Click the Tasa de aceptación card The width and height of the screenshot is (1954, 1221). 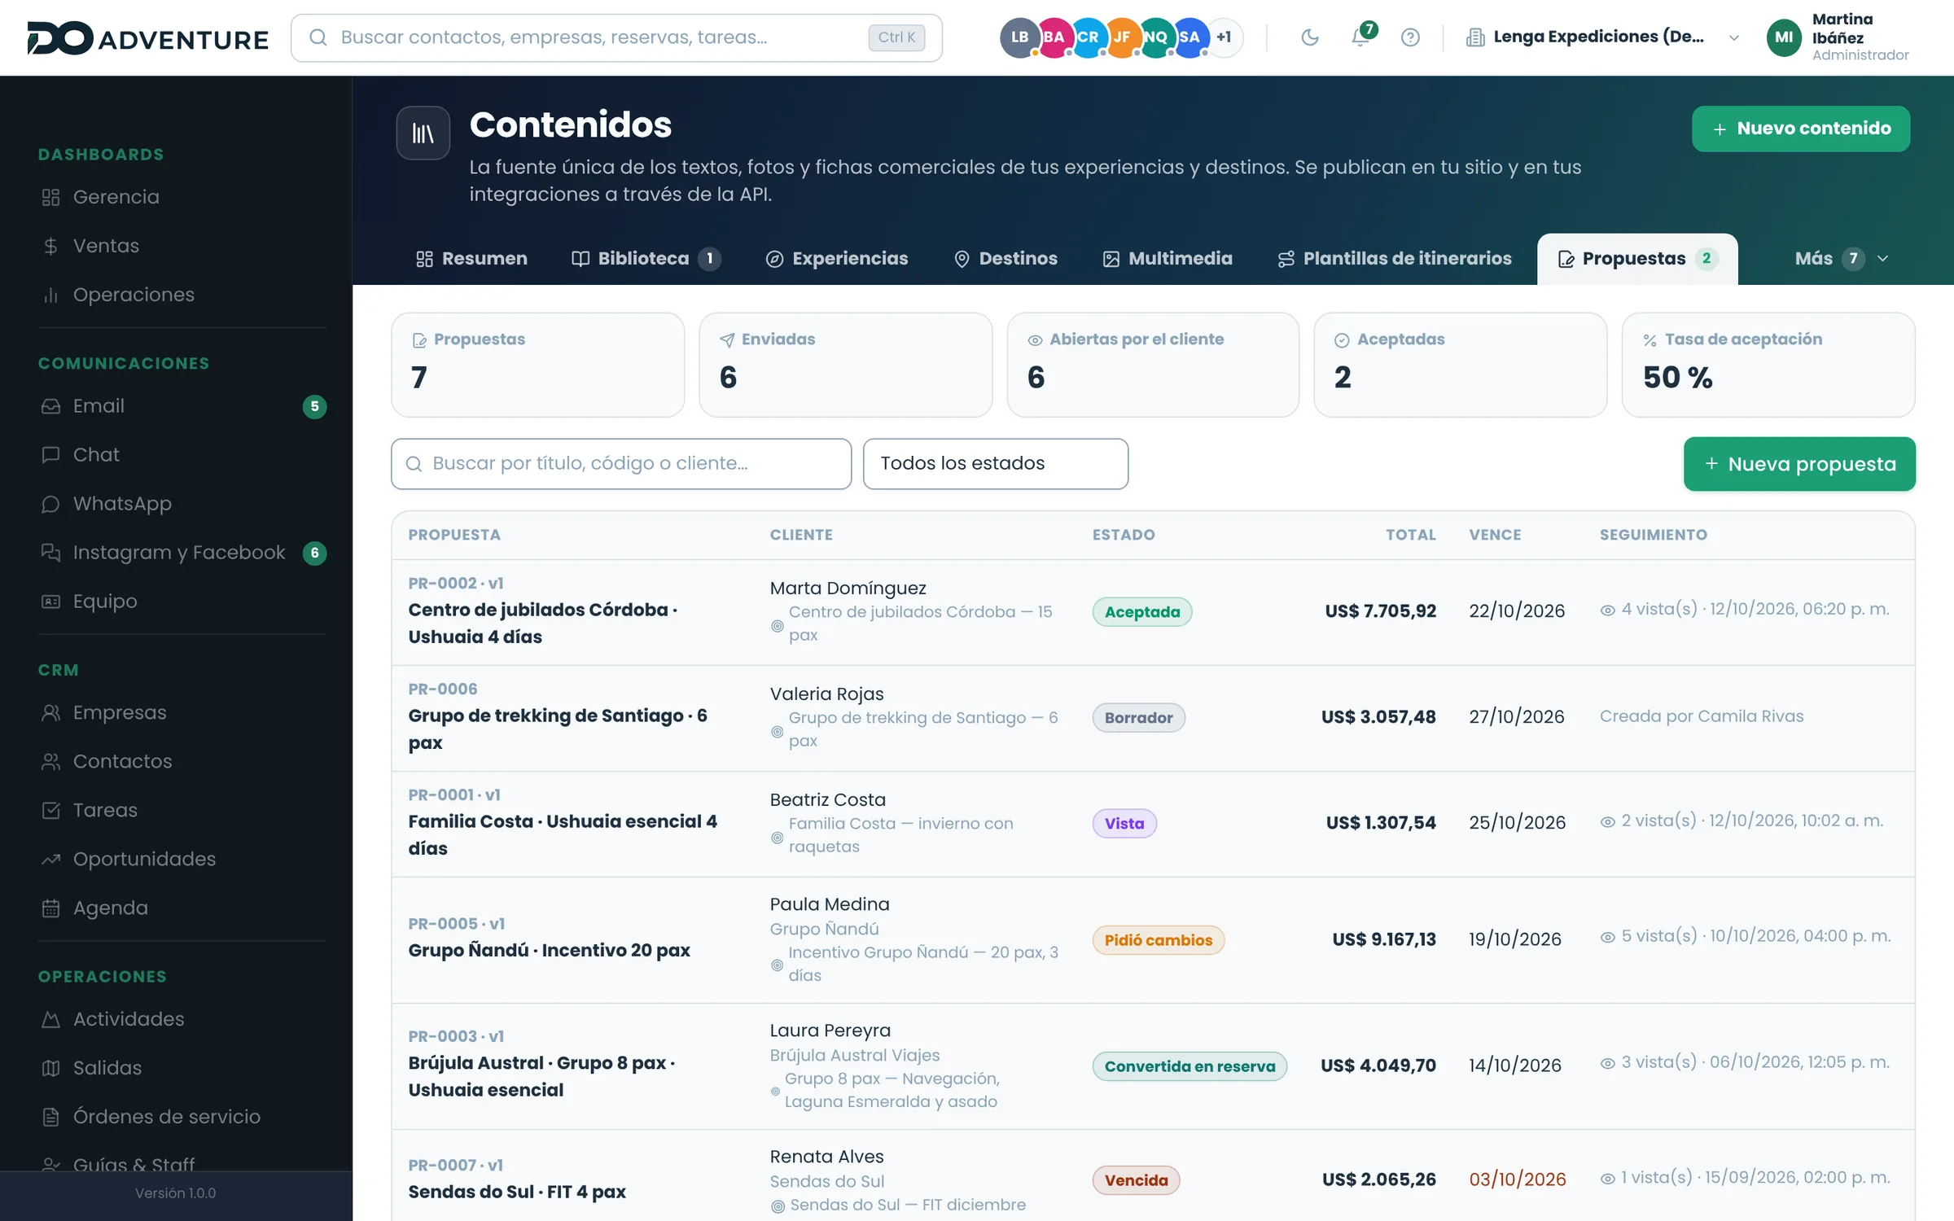(1768, 365)
